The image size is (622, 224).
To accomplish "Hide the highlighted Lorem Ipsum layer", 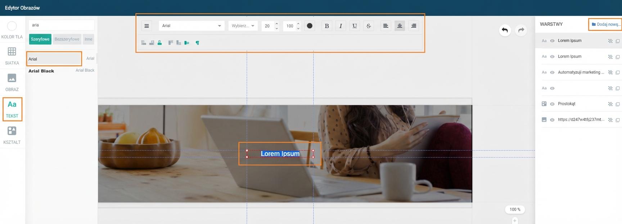I will pyautogui.click(x=552, y=41).
